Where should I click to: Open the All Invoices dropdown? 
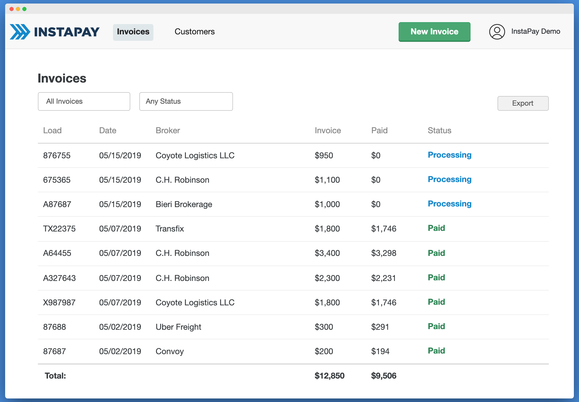click(x=84, y=101)
